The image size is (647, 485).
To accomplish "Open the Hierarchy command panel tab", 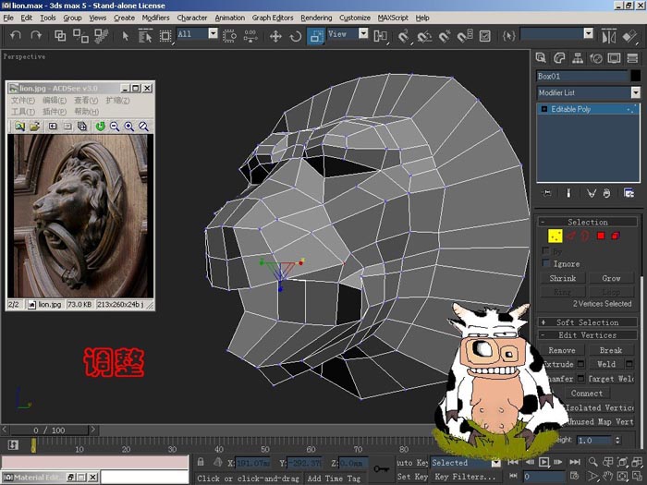I will pos(578,58).
